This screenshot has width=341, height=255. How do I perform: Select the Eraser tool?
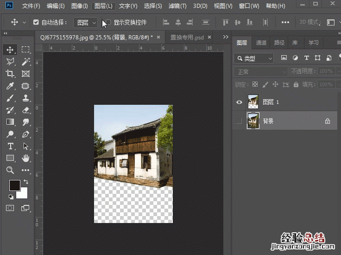pyautogui.click(x=26, y=110)
